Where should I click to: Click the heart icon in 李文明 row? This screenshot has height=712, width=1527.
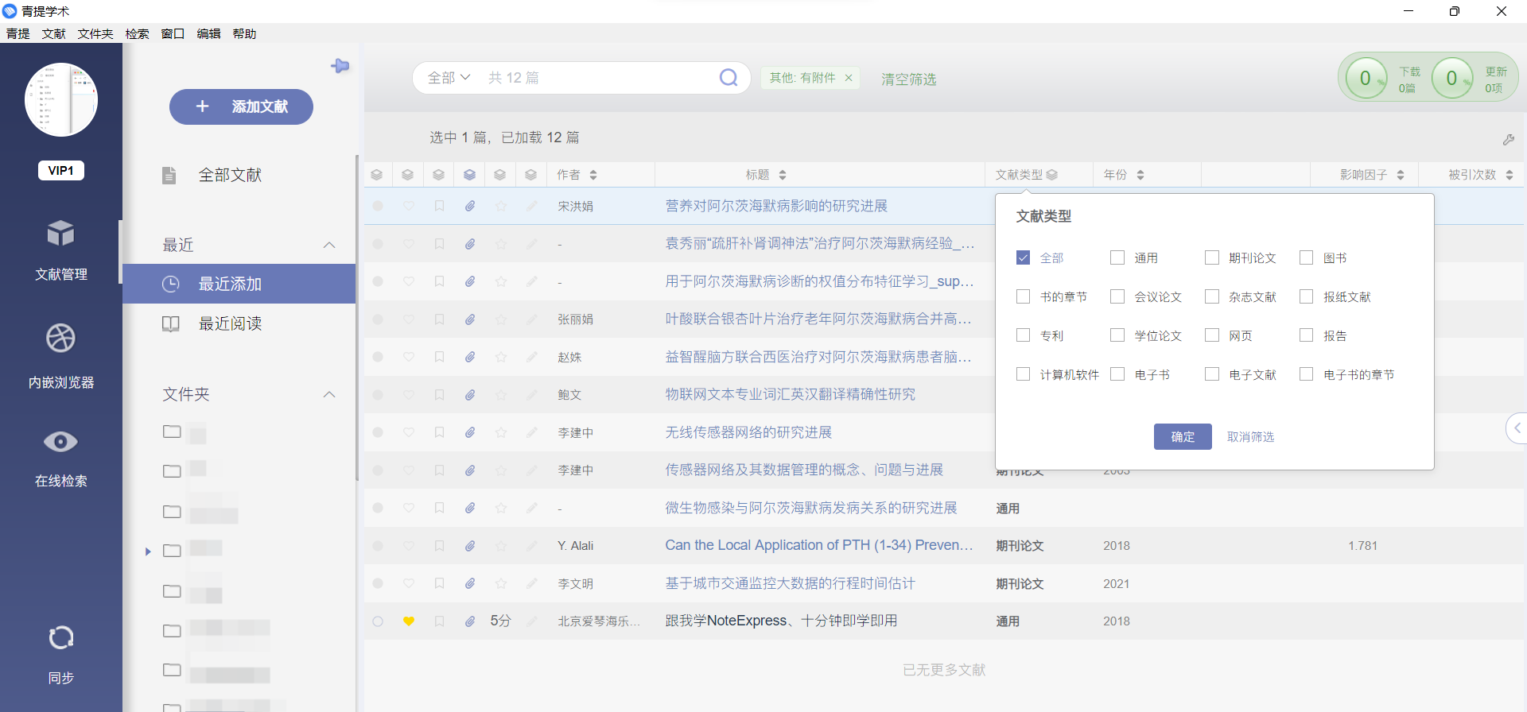point(409,583)
